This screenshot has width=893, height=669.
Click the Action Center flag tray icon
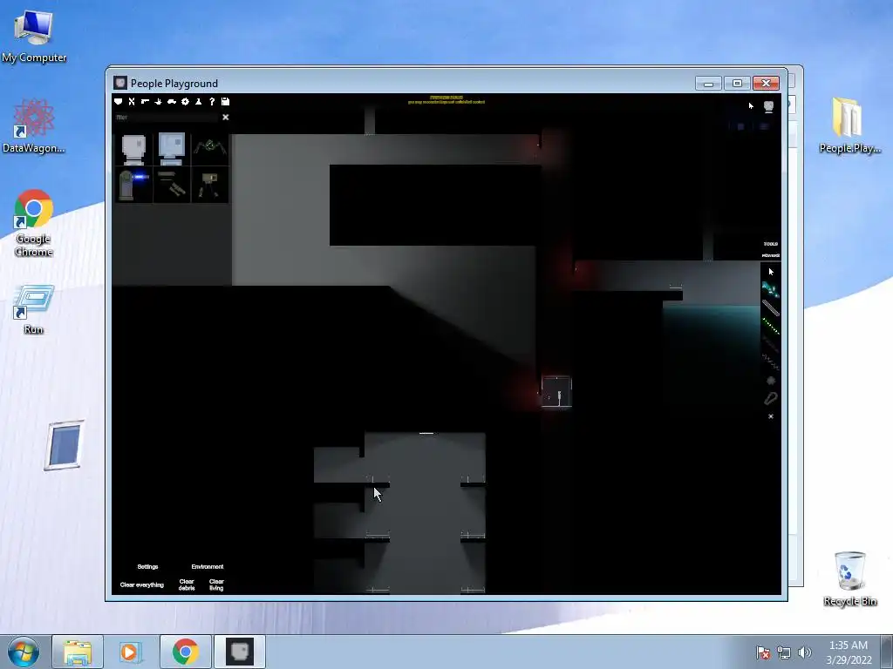tap(763, 653)
